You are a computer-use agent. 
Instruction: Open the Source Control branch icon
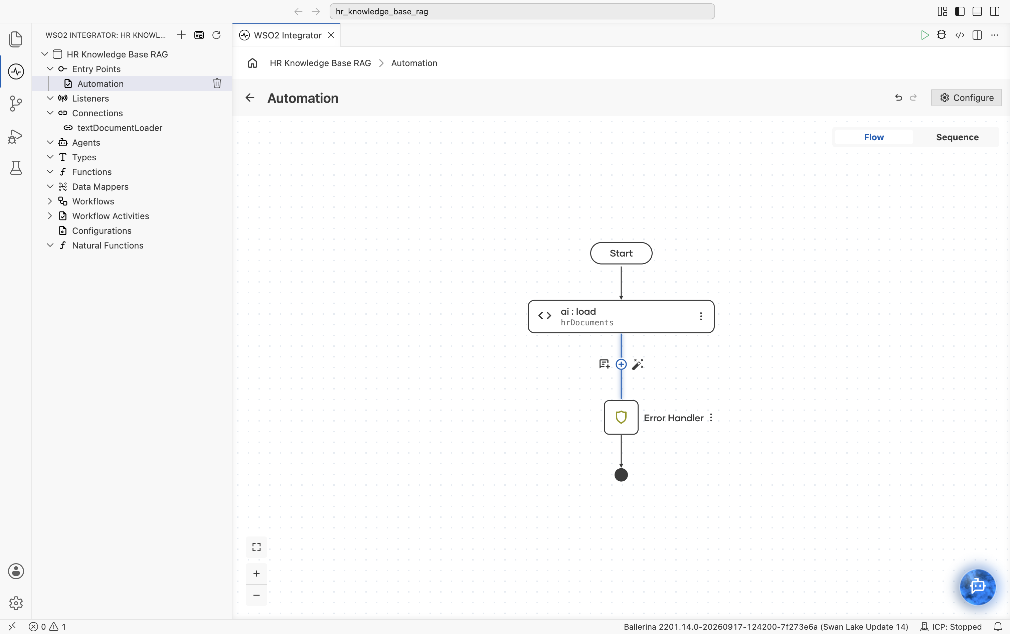pos(16,104)
